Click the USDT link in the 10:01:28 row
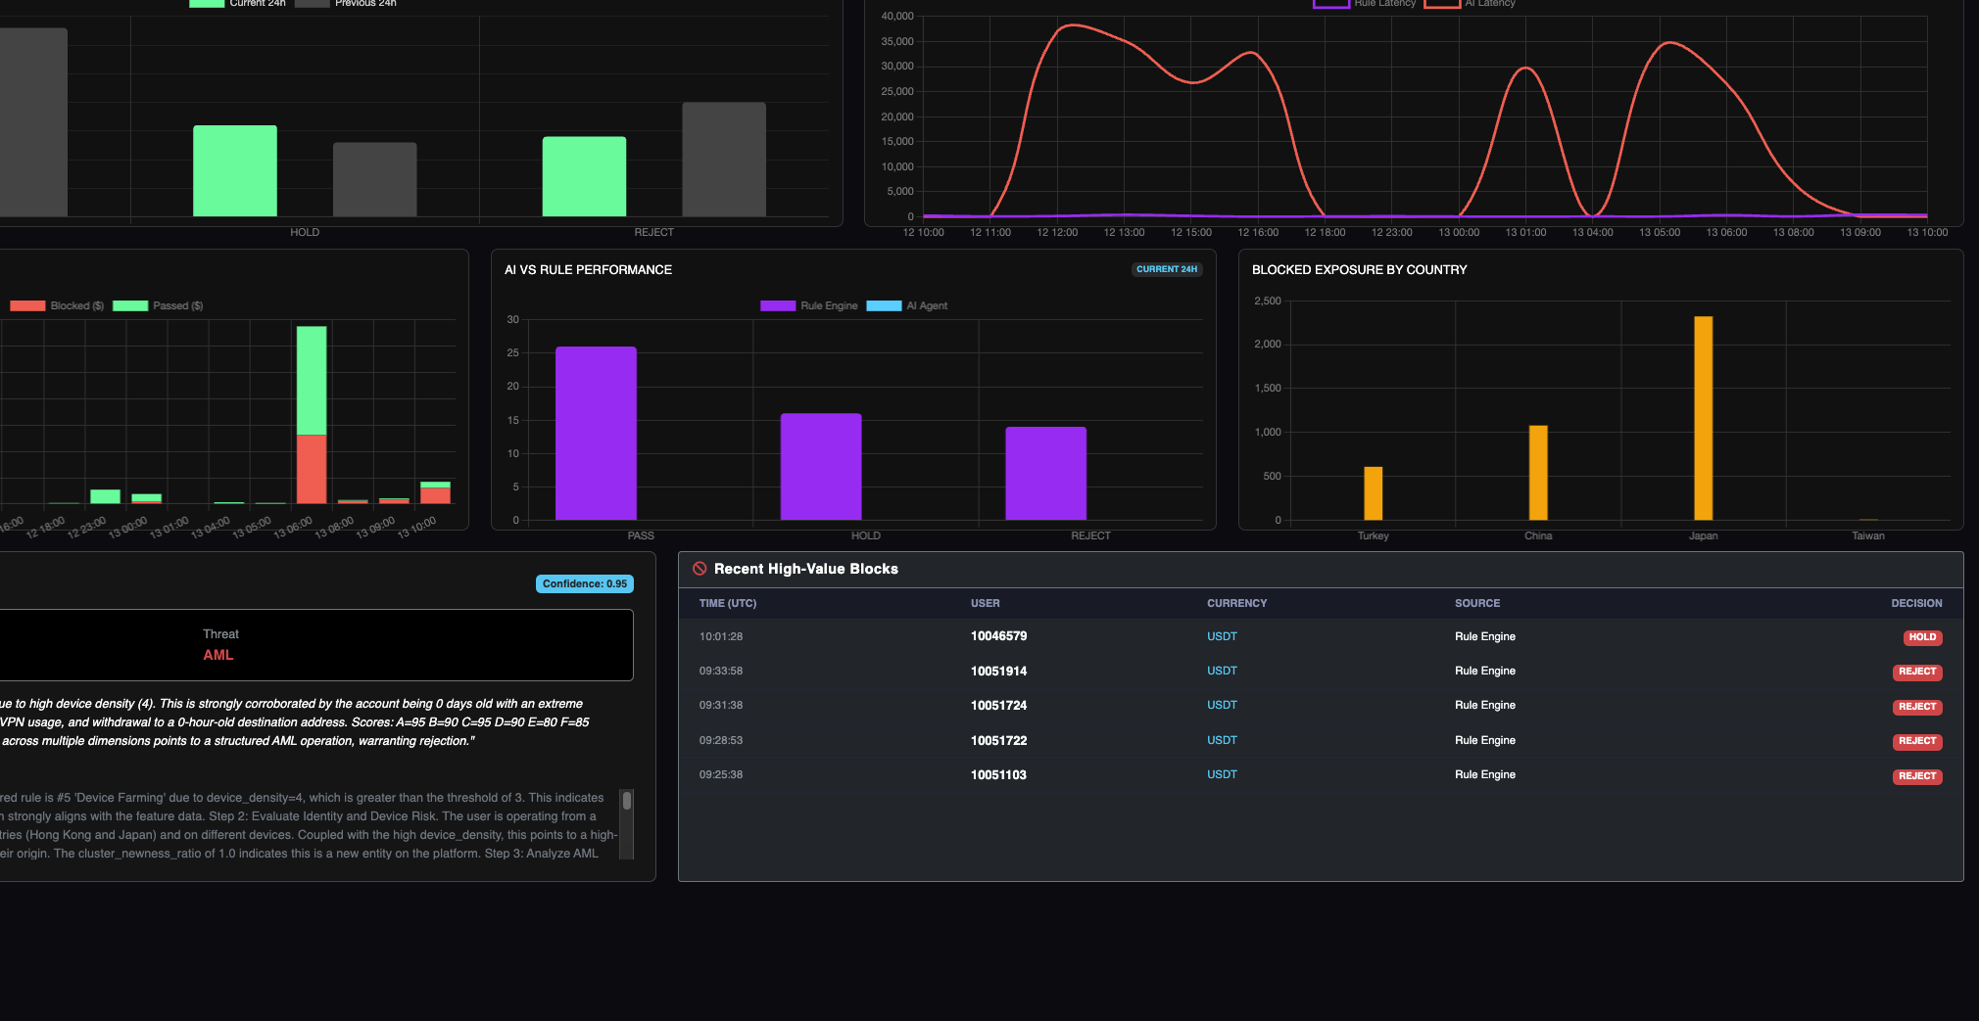 (1222, 636)
